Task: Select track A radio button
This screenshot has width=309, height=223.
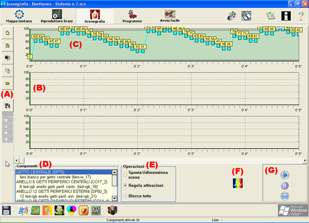Action: [x=6, y=120]
